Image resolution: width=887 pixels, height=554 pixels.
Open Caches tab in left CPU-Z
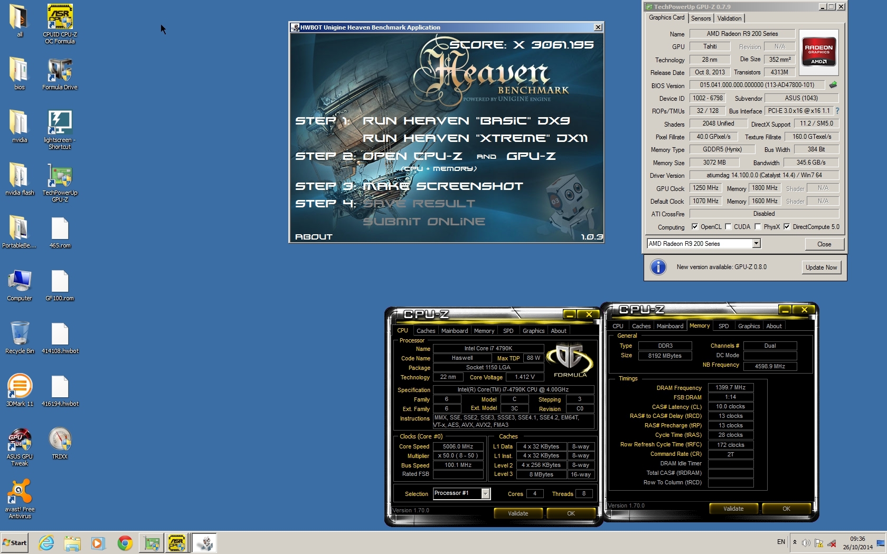pos(426,331)
